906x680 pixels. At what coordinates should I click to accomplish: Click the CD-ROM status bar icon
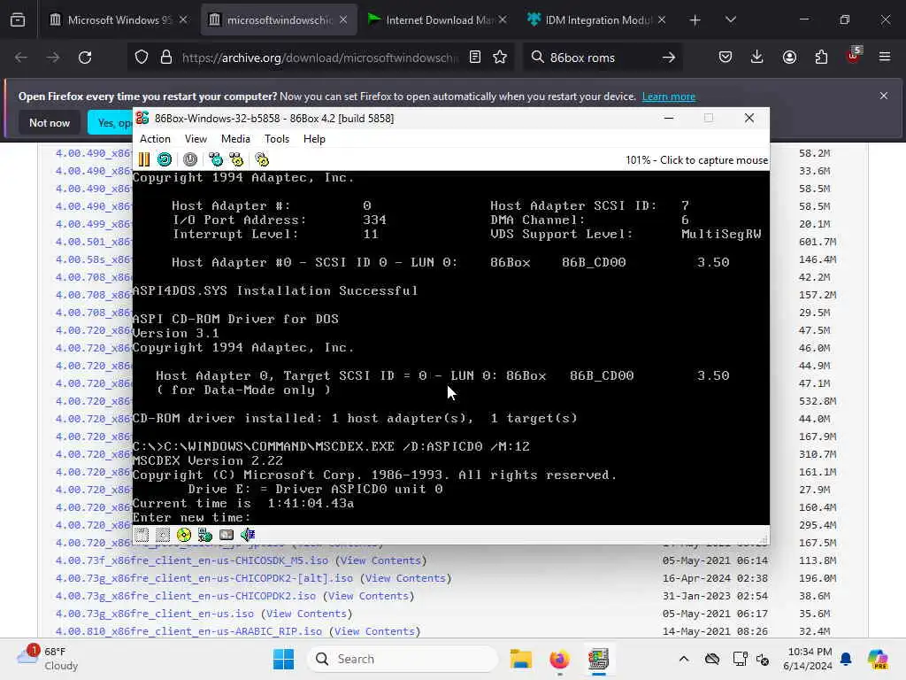(184, 535)
